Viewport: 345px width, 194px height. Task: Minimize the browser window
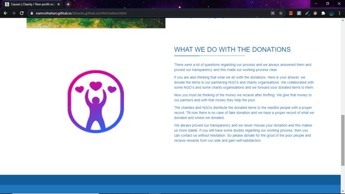(x=316, y=4)
